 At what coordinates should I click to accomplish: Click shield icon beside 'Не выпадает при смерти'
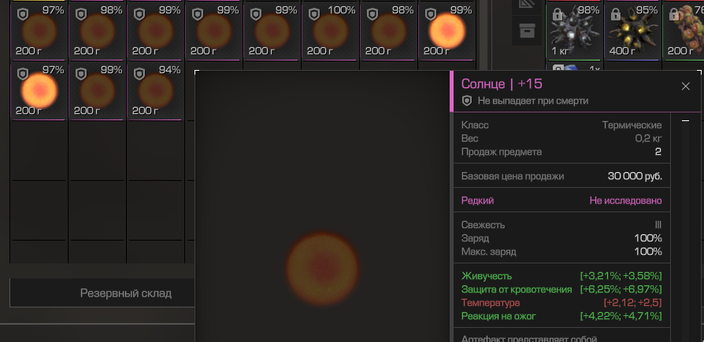(x=467, y=101)
